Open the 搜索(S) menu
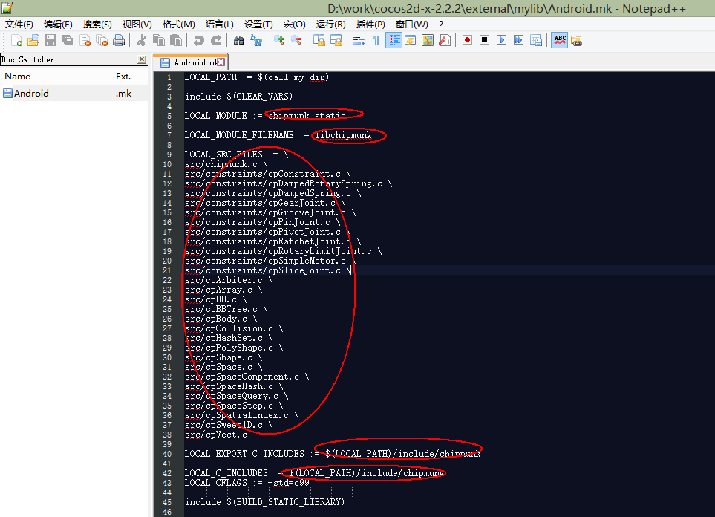This screenshot has height=517, width=715. coord(97,25)
